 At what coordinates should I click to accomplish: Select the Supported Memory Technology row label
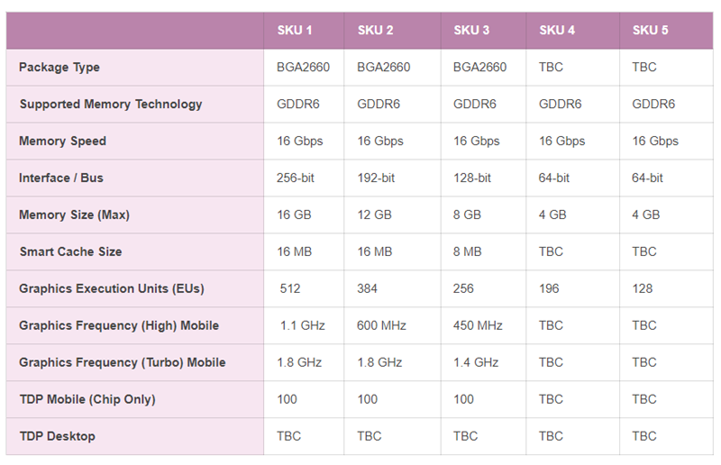[111, 104]
